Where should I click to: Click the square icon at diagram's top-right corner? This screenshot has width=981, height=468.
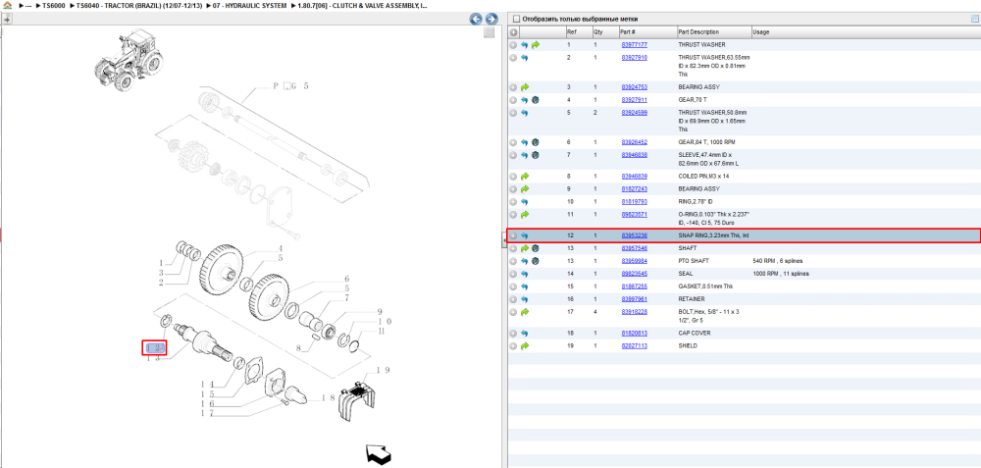point(490,32)
